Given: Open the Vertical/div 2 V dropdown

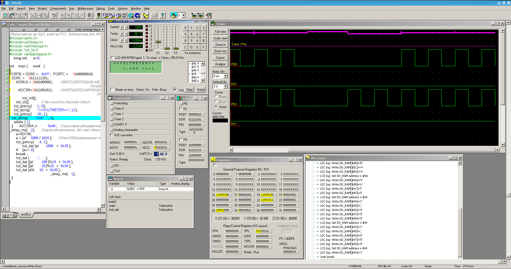Looking at the screenshot, I should click(225, 86).
